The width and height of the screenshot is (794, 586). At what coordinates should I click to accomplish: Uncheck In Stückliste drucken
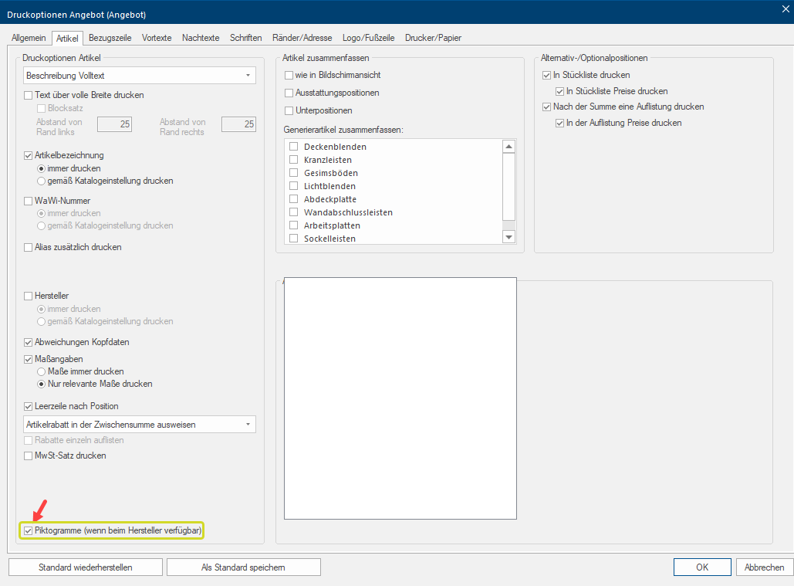point(547,75)
